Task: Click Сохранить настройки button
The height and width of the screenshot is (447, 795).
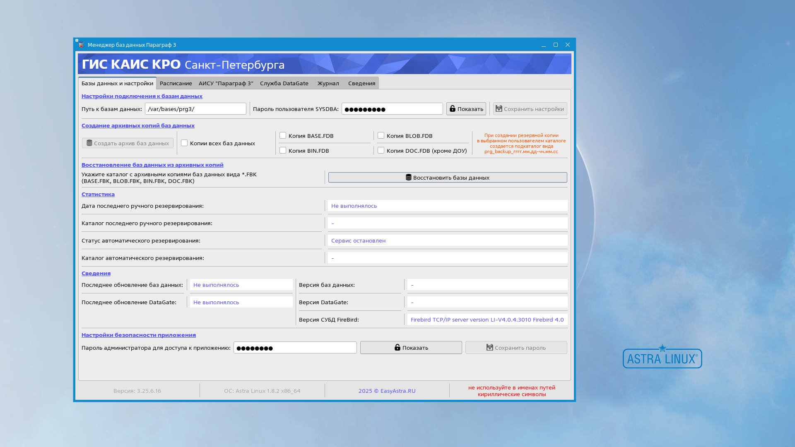Action: pos(530,109)
